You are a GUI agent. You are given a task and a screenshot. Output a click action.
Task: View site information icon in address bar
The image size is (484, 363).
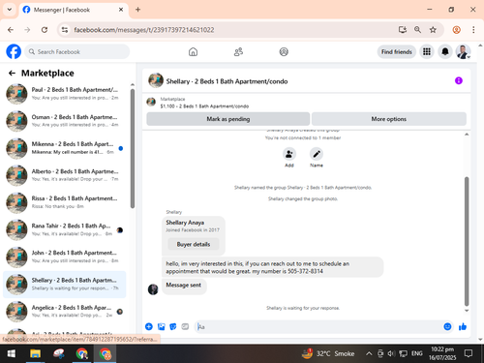click(x=65, y=30)
